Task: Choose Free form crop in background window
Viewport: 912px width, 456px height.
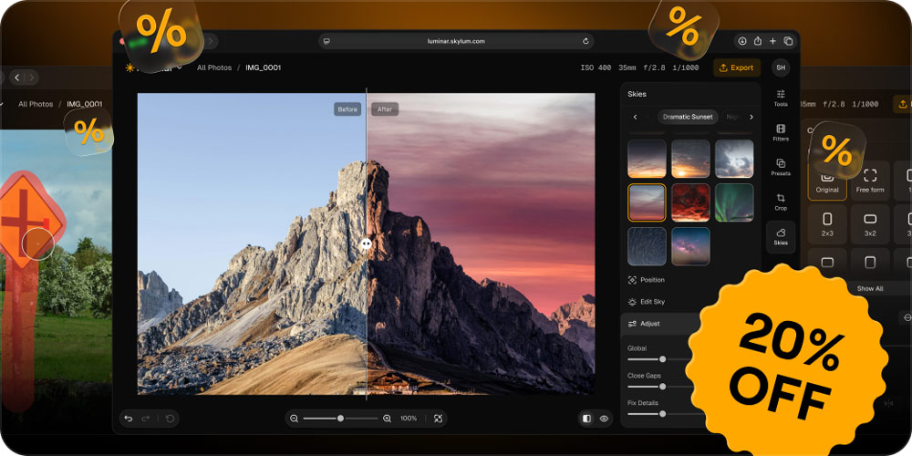Action: pyautogui.click(x=870, y=181)
